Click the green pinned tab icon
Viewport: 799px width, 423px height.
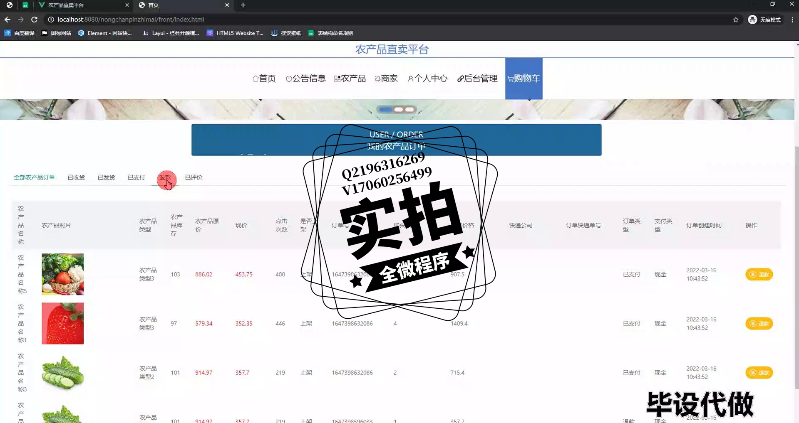25,5
